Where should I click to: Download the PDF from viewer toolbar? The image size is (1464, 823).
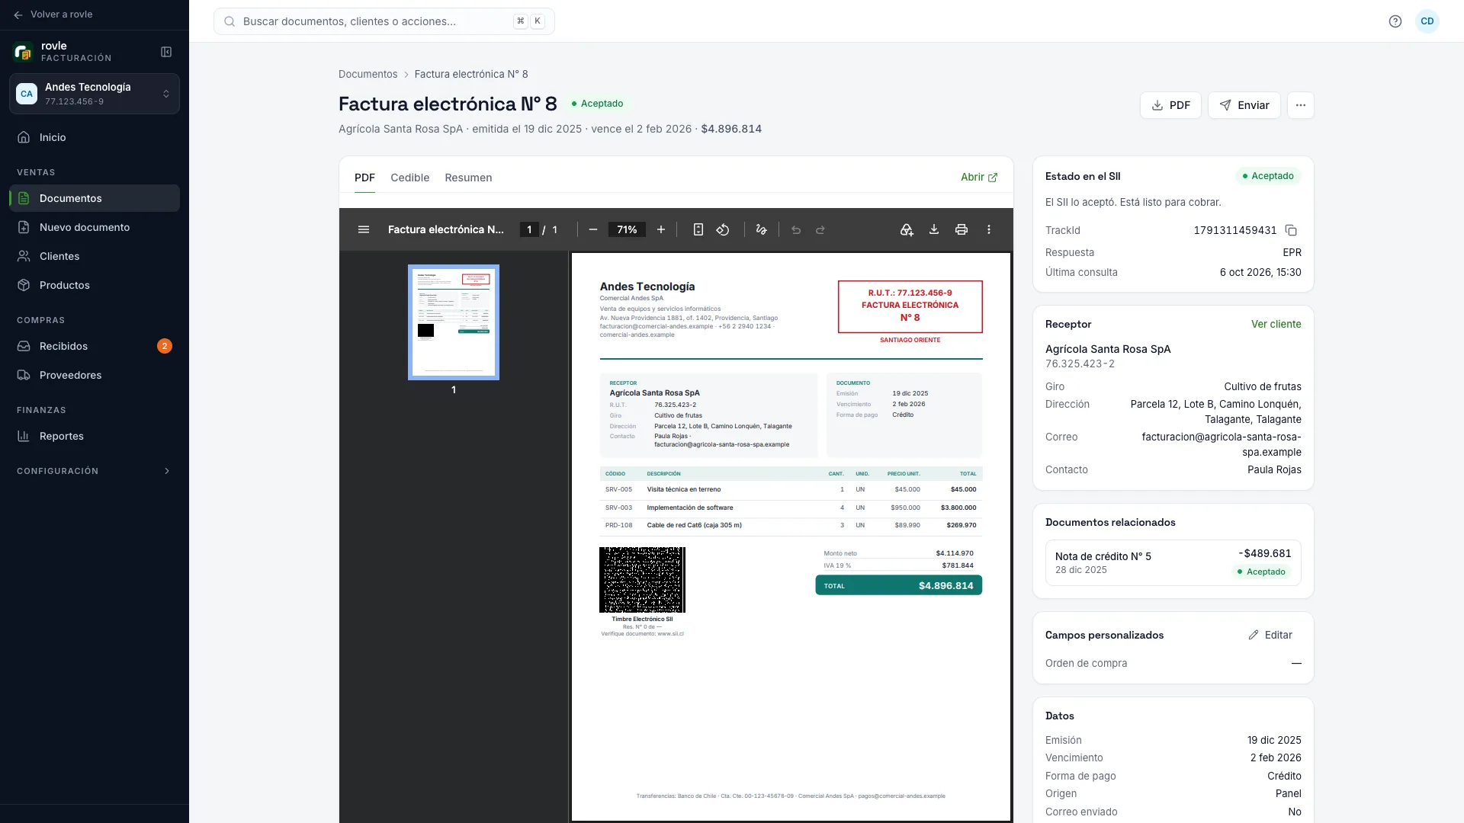[934, 229]
